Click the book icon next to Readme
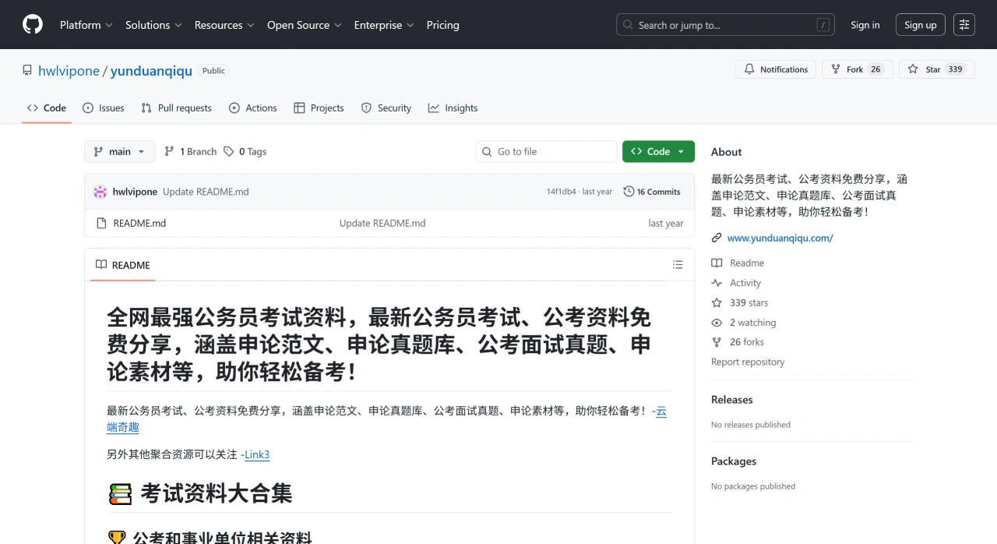The height and width of the screenshot is (544, 997). (x=716, y=263)
